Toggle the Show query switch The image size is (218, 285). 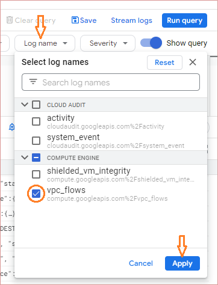tap(151, 43)
